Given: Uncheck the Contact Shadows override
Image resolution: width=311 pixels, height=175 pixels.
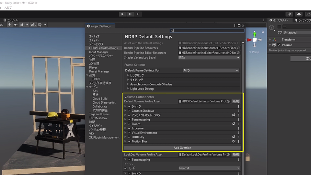Looking at the screenshot, I should 129,111.
